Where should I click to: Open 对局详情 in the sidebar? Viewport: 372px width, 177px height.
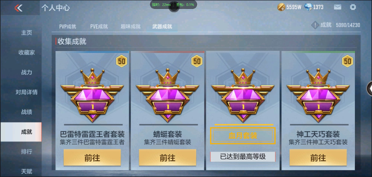(x=26, y=92)
